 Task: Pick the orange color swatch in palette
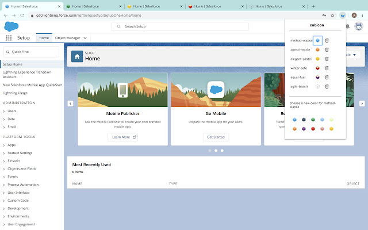[294, 129]
